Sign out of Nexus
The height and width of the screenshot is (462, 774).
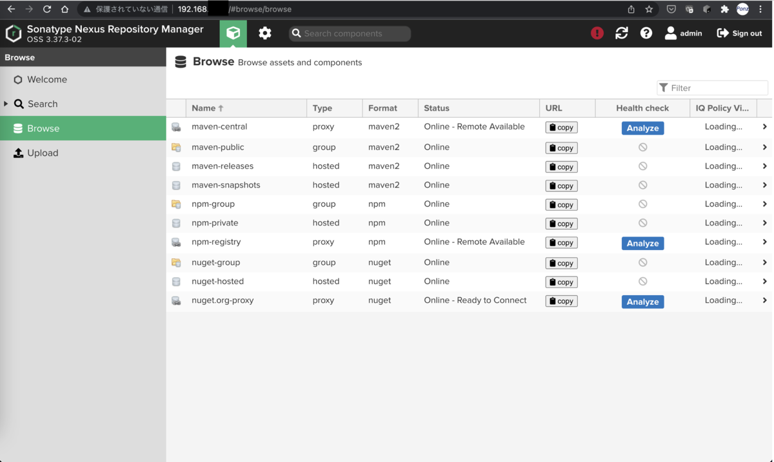coord(739,33)
